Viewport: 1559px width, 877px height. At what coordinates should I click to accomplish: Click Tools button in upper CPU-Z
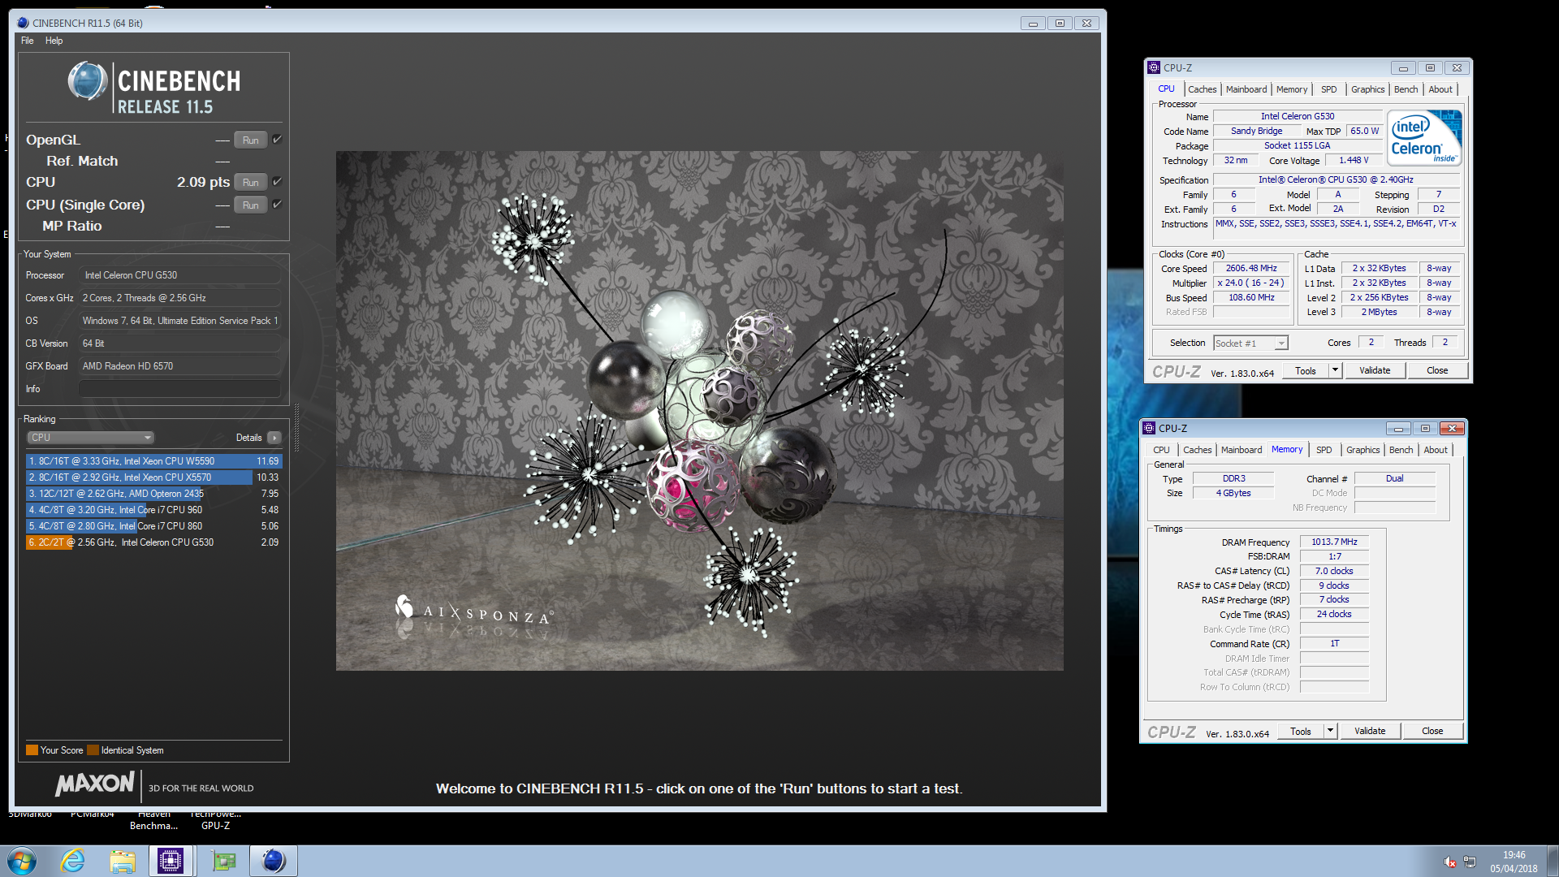pyautogui.click(x=1306, y=370)
